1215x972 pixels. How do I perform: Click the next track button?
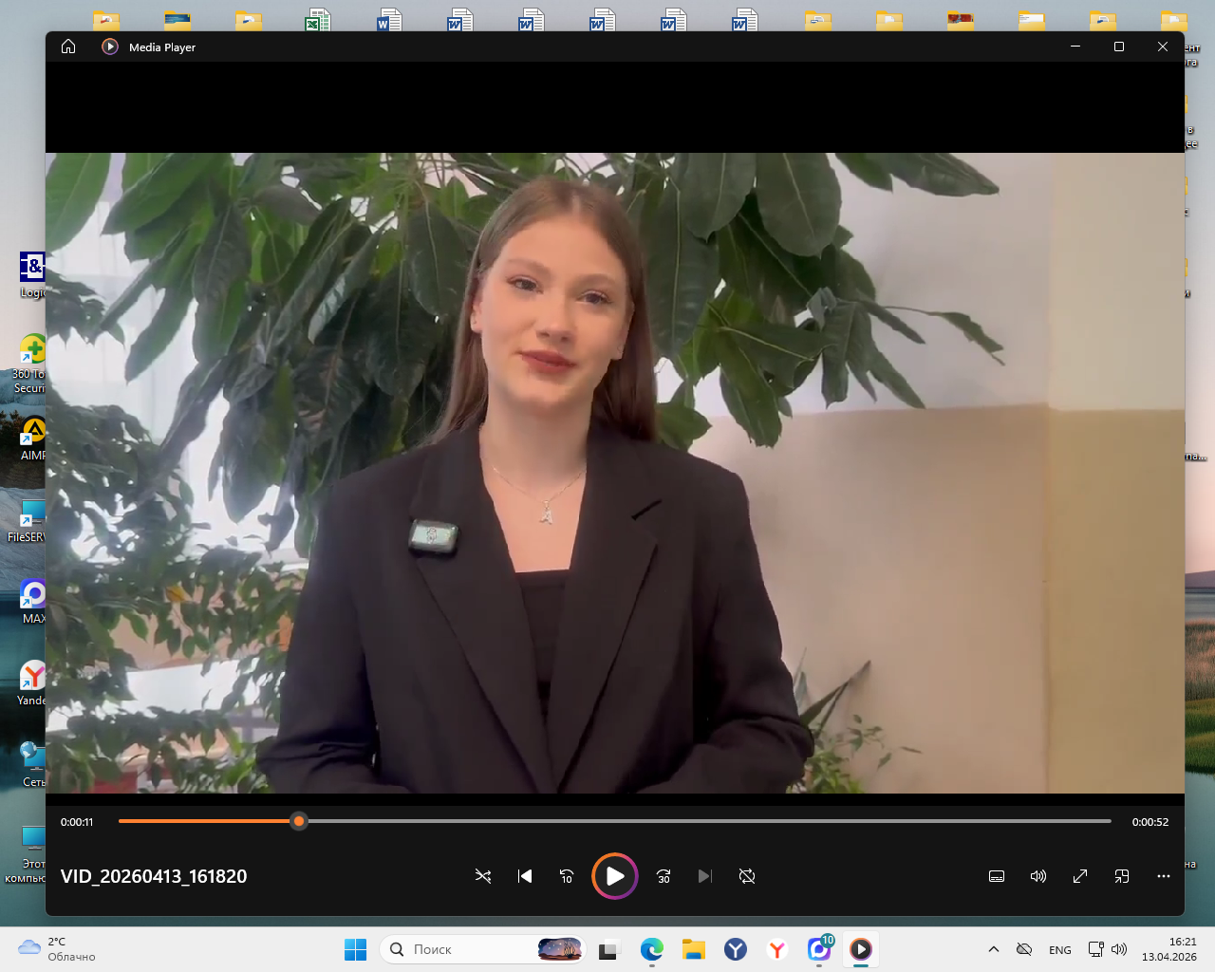[704, 876]
